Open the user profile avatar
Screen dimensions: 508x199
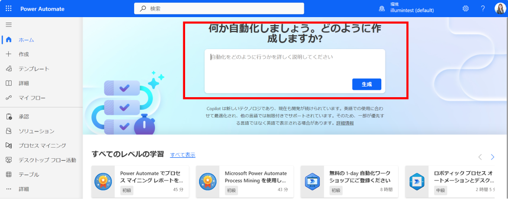coord(500,9)
